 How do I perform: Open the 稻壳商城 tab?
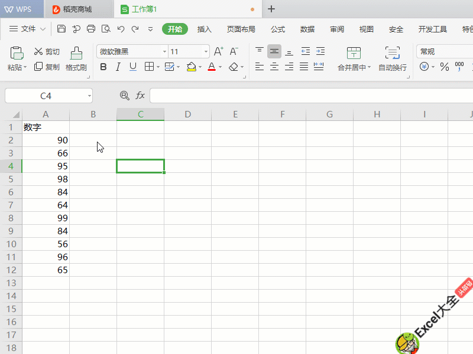tap(78, 9)
